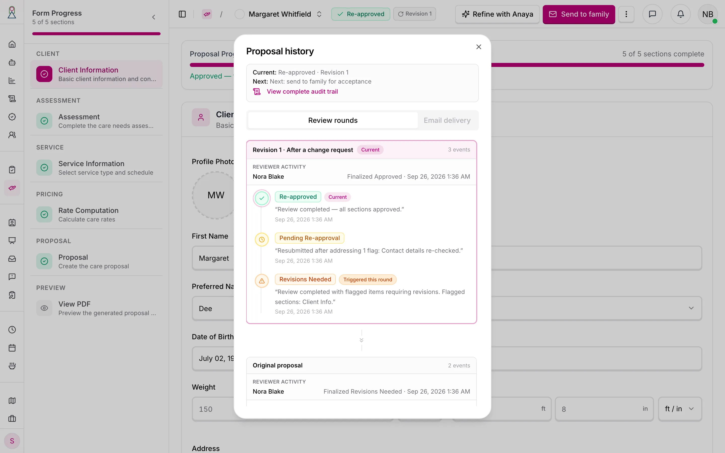Open the robot assistant sidebar icon
Screen dimensions: 725x453
[12, 62]
